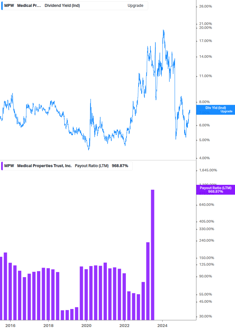235x330 pixels.
Task: Click the 45.00% payout axis label
Action: (x=206, y=301)
